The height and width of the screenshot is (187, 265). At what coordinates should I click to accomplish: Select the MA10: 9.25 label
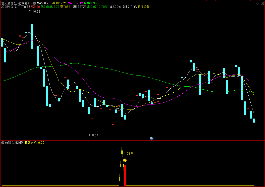[59, 3]
